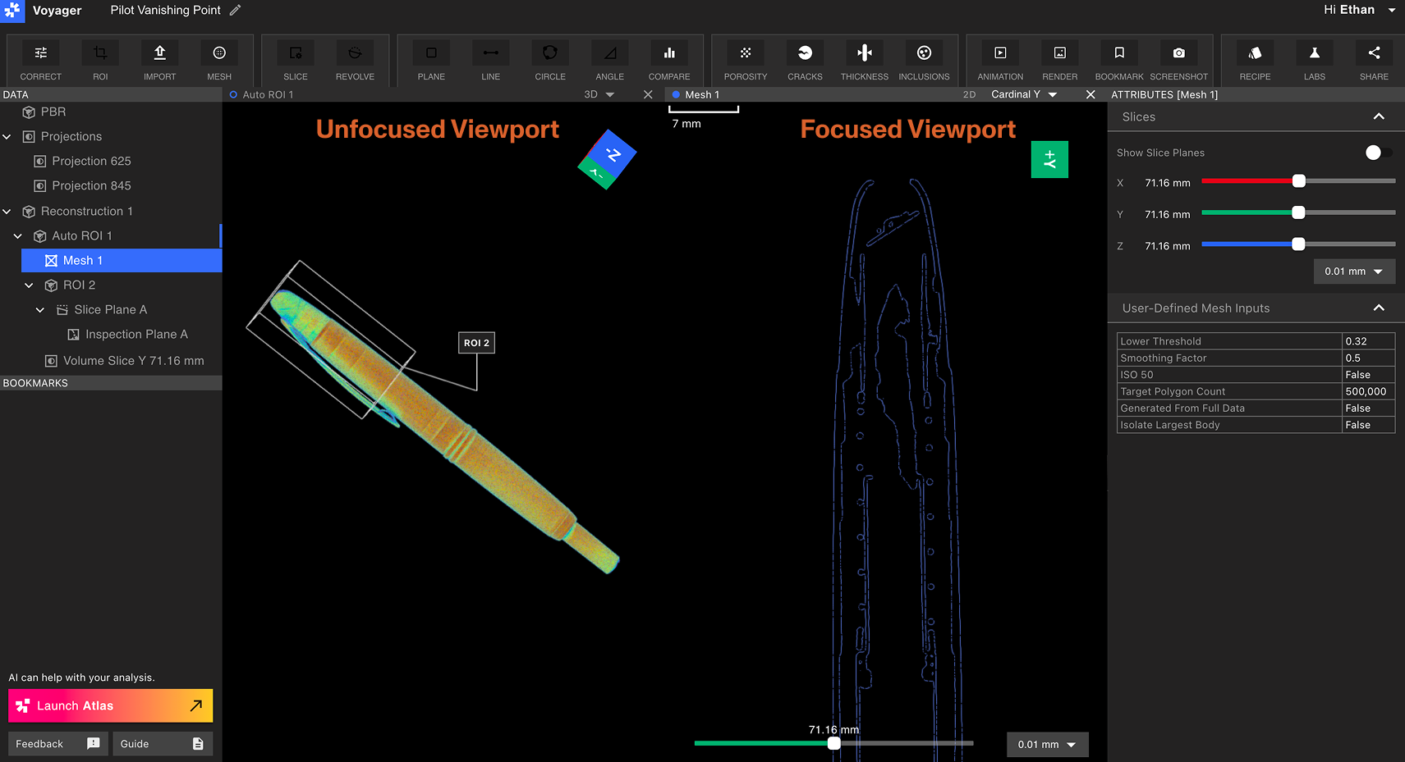Viewport: 1405px width, 762px height.
Task: Open the Slice tool
Action: 295,59
